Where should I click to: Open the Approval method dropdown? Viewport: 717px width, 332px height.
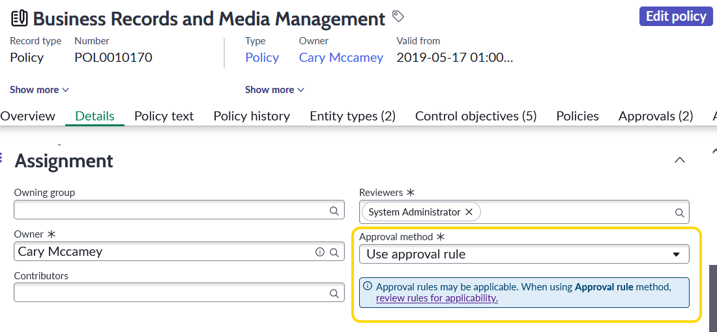[x=524, y=255]
